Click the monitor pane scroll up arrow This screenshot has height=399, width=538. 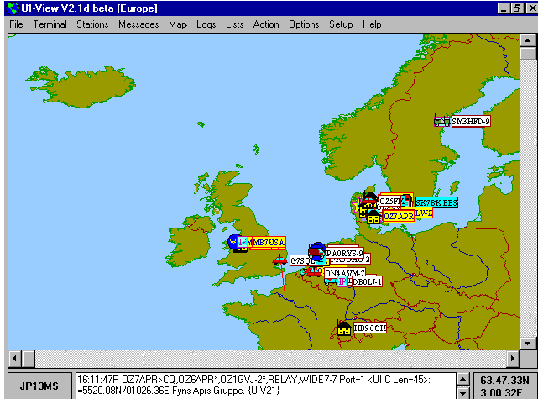(463, 380)
